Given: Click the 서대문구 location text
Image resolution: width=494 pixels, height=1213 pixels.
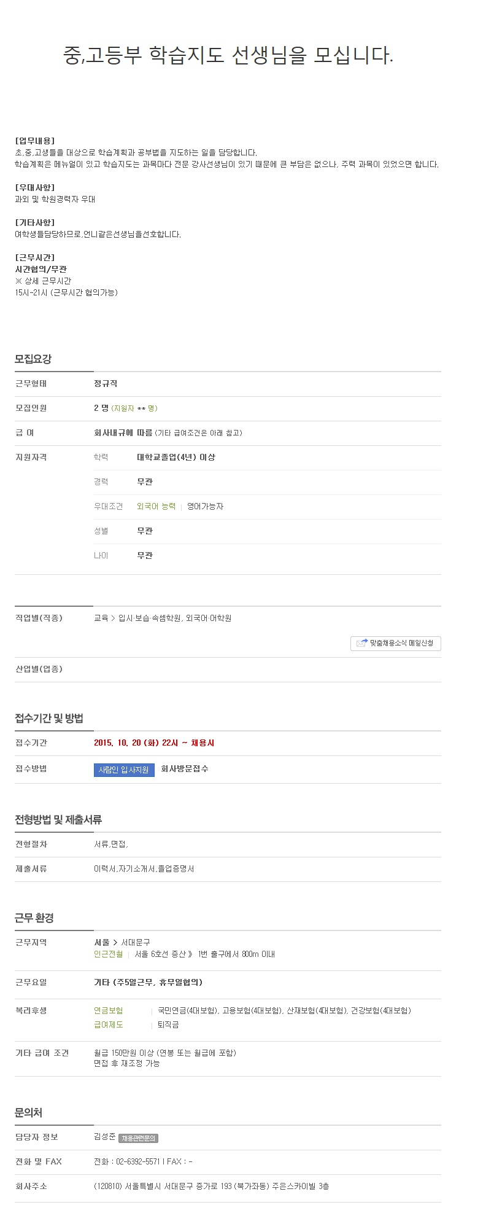Looking at the screenshot, I should (136, 942).
